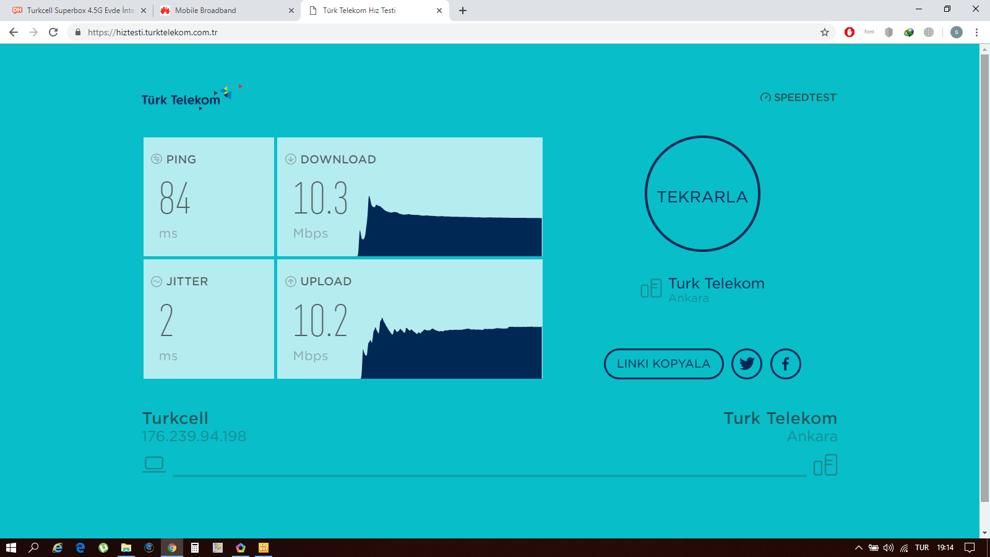Click the bottom-right server building icon

pos(825,465)
